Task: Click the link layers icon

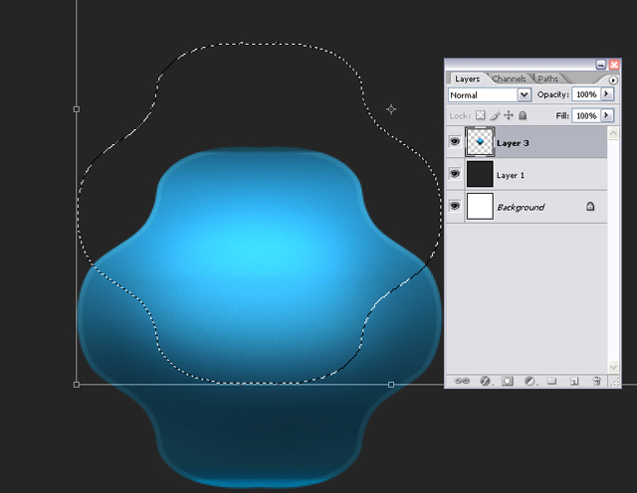Action: click(x=462, y=381)
